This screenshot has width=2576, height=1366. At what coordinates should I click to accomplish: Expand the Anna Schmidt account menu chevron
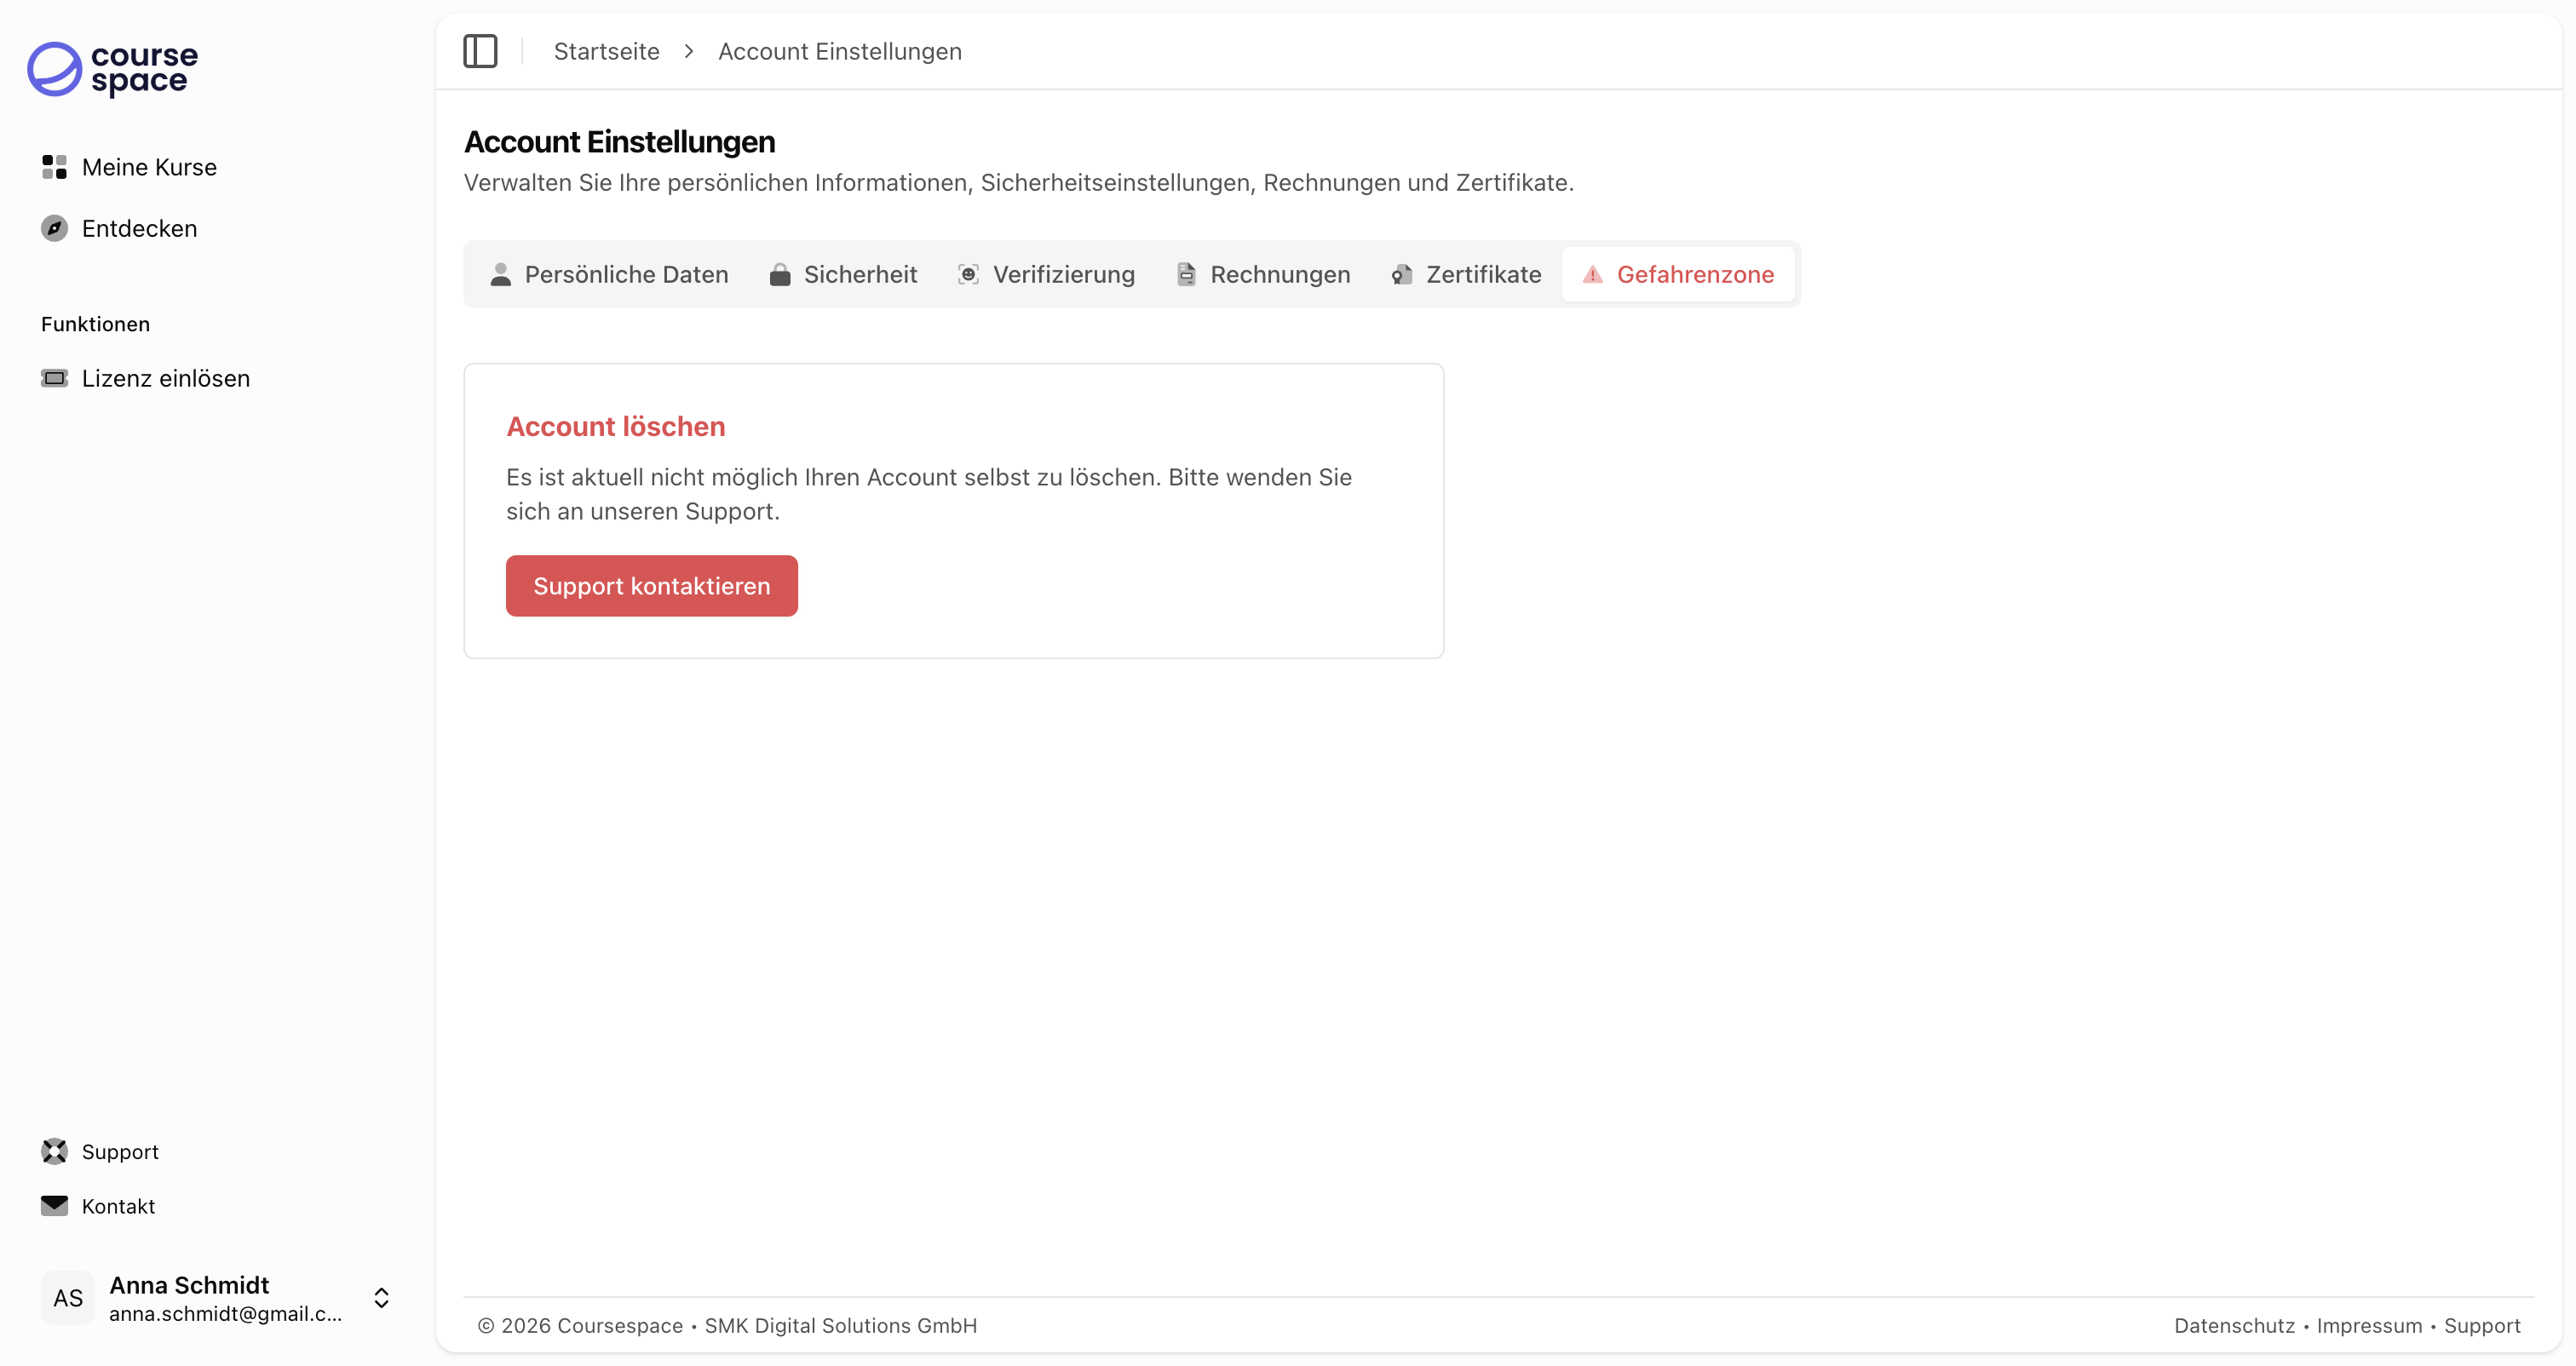(381, 1297)
